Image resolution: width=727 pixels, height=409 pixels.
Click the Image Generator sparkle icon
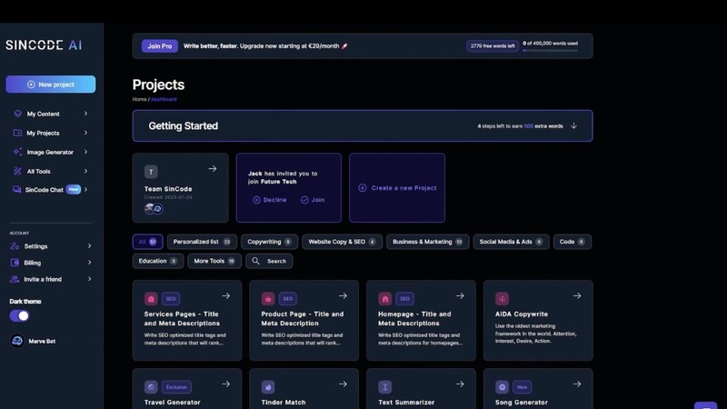(x=17, y=152)
